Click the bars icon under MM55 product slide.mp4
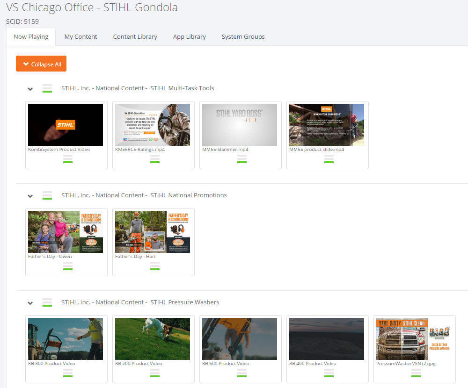 tap(329, 159)
